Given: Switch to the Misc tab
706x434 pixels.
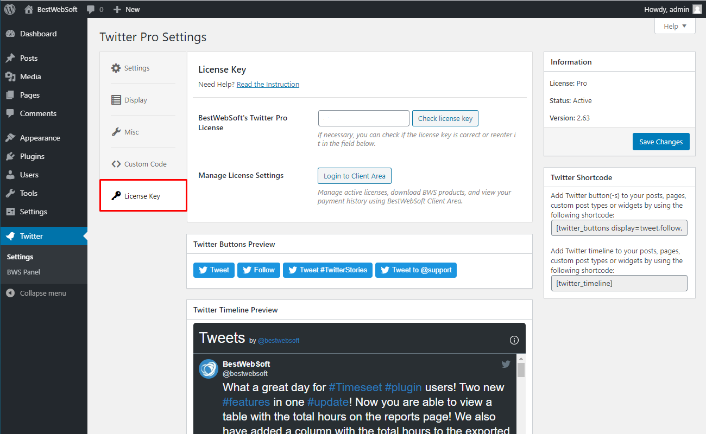Looking at the screenshot, I should pyautogui.click(x=143, y=132).
